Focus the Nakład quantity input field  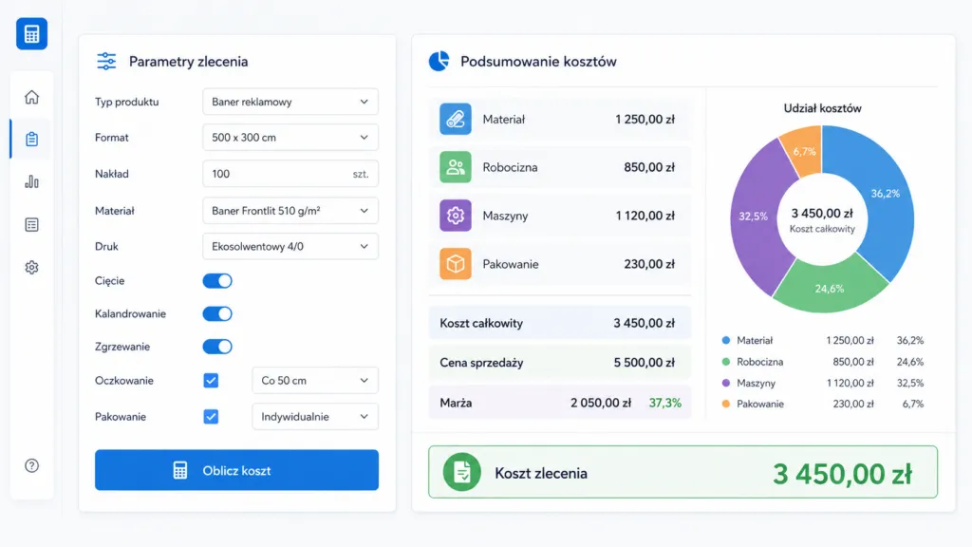click(290, 174)
